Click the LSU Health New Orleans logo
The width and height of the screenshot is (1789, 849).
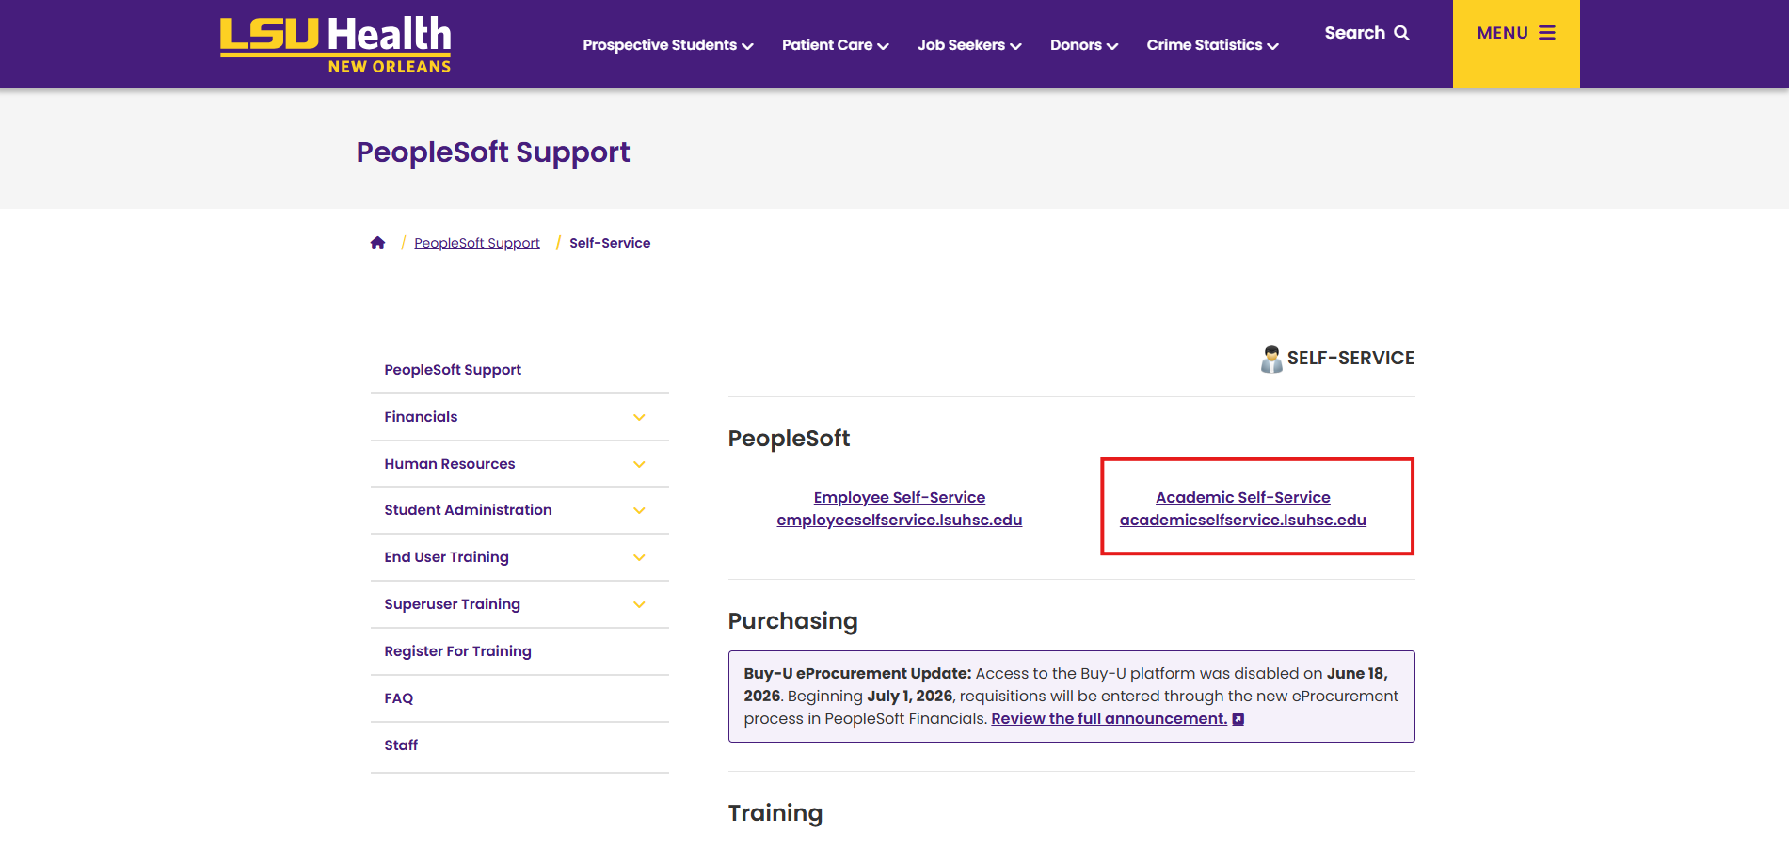(335, 45)
